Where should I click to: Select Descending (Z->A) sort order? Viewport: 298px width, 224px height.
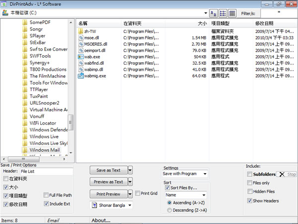(170, 210)
